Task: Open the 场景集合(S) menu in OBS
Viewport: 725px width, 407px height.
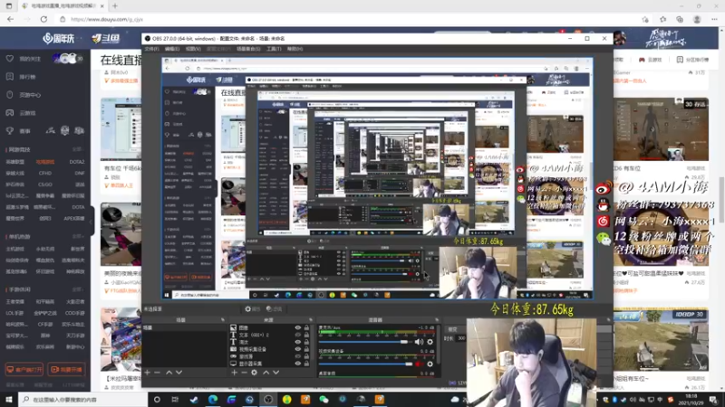Action: point(248,49)
